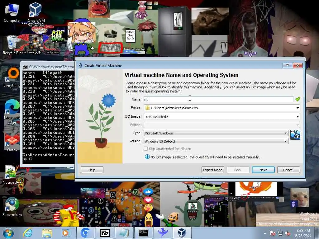319x239 pixels.
Task: Launch Internet Explorer from the taskbar
Action: [x=28, y=233]
